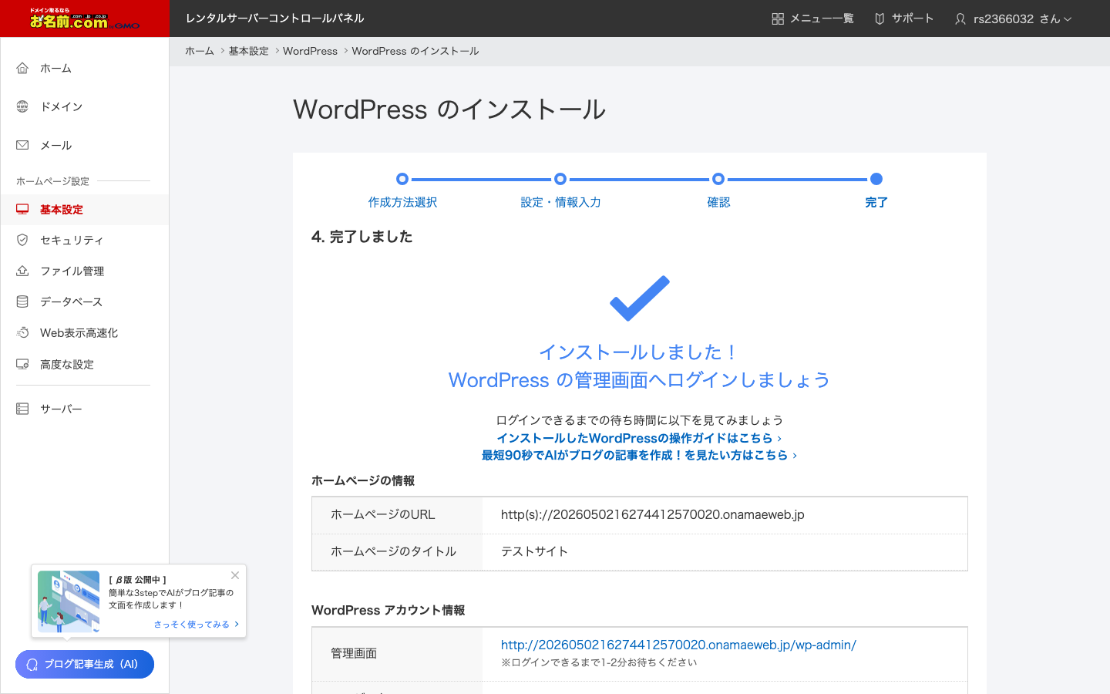Image resolution: width=1110 pixels, height=694 pixels.
Task: Click the お名前.com logo
Action: pos(85,19)
